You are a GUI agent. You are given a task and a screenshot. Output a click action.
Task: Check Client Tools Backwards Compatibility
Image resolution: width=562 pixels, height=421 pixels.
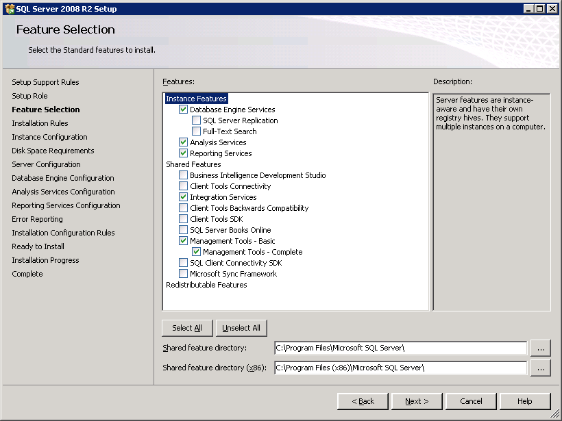(x=183, y=208)
